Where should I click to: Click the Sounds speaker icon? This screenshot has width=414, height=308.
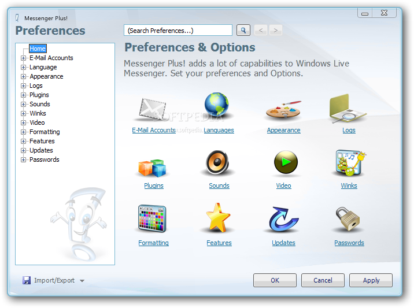tap(217, 162)
